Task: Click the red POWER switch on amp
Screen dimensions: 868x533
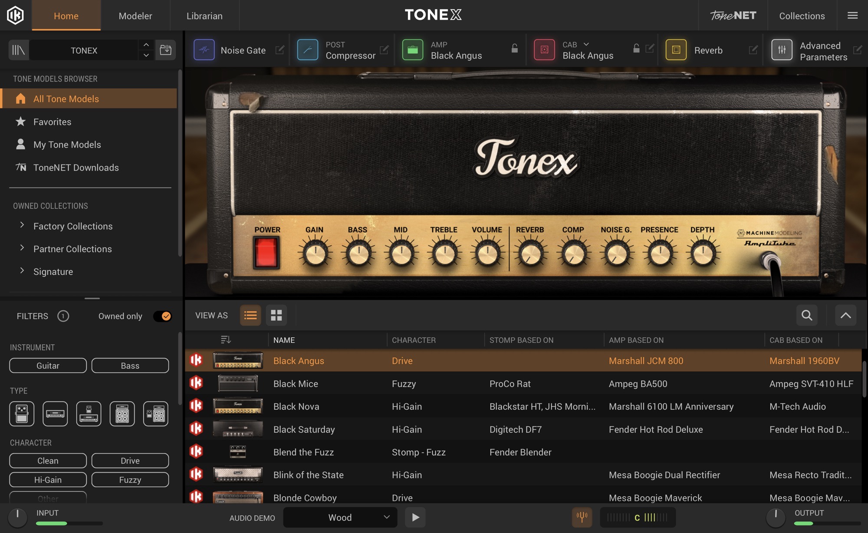Action: coord(266,252)
